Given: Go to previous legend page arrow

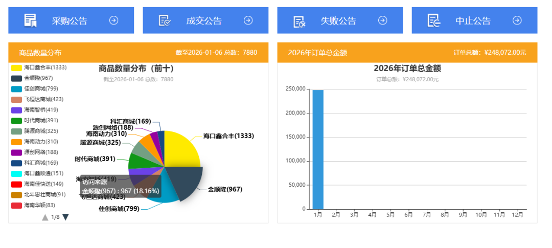Looking at the screenshot, I should click(x=45, y=217).
